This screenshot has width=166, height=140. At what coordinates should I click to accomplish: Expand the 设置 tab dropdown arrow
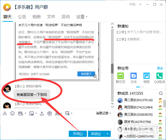pos(87,17)
